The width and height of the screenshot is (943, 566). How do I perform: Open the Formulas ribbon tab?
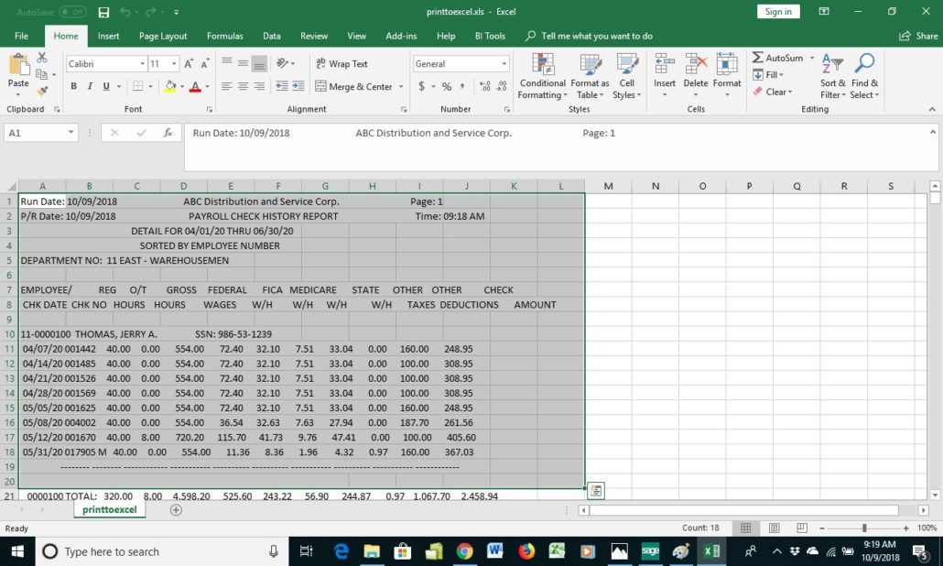(225, 36)
